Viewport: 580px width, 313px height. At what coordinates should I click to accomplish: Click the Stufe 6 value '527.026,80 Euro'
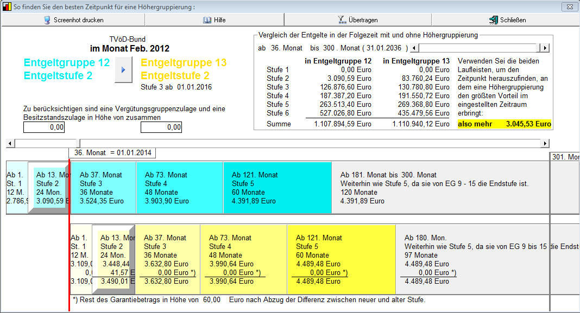[x=345, y=113]
